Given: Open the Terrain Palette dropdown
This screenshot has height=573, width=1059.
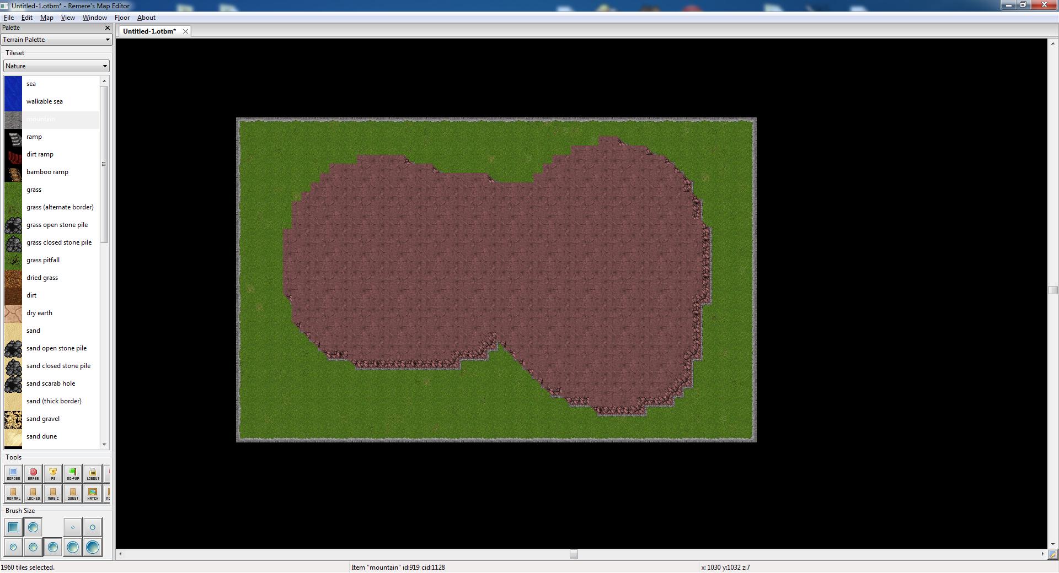Looking at the screenshot, I should click(x=56, y=40).
